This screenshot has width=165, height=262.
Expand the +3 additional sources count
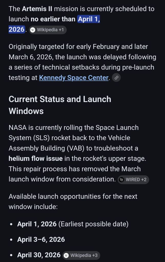click(x=94, y=255)
